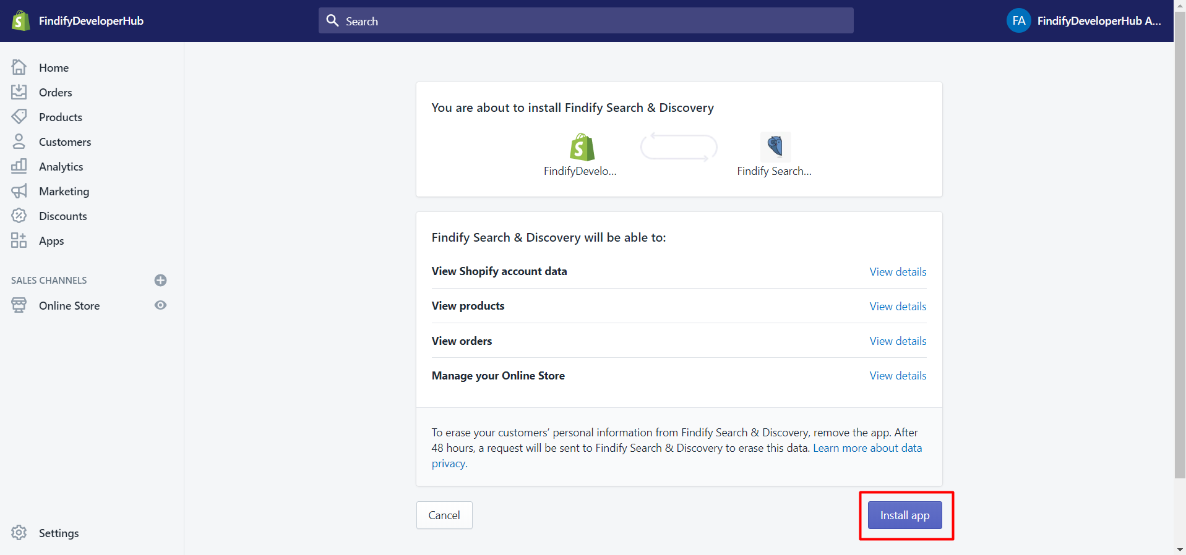Click the search magnifier icon
Viewport: 1186px width, 555px height.
coord(332,20)
